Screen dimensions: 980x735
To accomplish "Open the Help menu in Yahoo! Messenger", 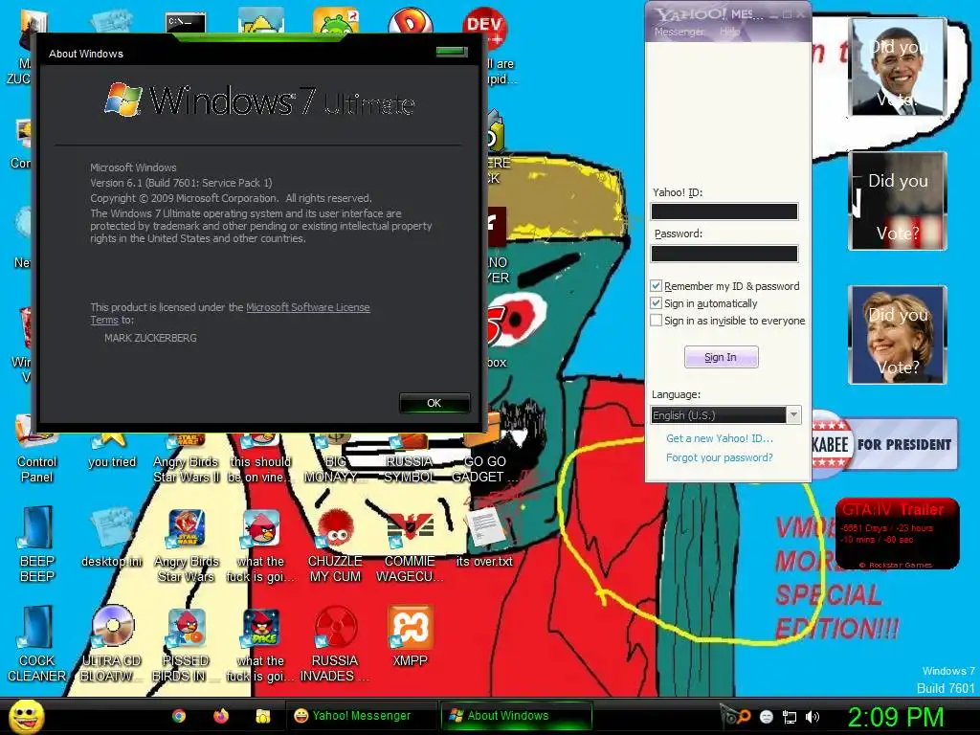I will [x=729, y=32].
